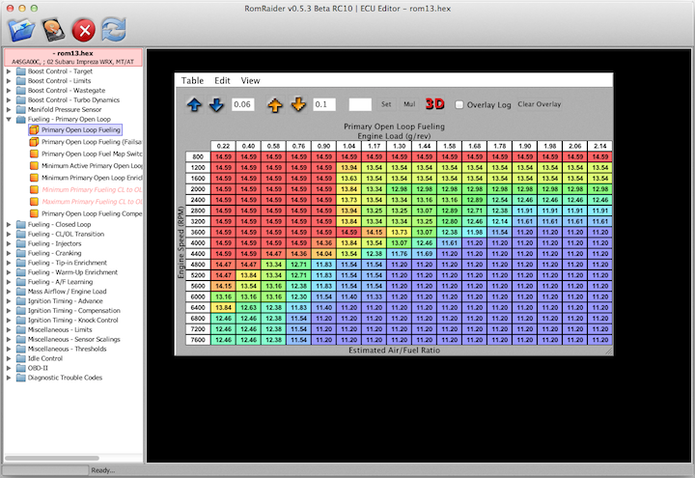Click the blue fine increment up arrow
Image resolution: width=695 pixels, height=478 pixels.
tap(194, 104)
